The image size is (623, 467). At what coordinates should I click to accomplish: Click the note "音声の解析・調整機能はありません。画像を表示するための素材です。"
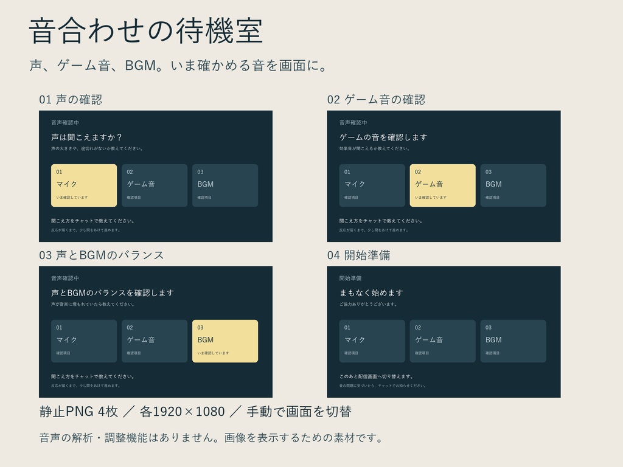pyautogui.click(x=212, y=438)
